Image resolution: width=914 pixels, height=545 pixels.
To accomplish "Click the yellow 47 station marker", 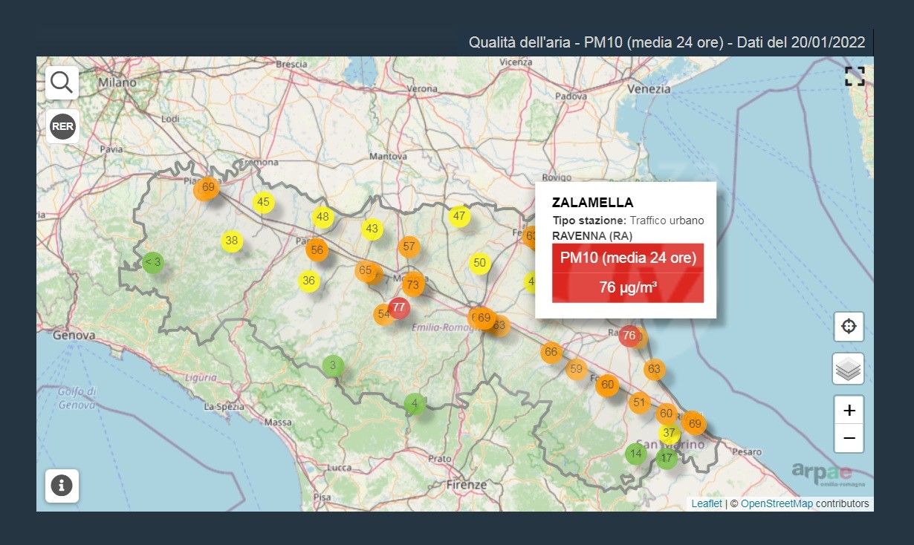I will point(459,217).
